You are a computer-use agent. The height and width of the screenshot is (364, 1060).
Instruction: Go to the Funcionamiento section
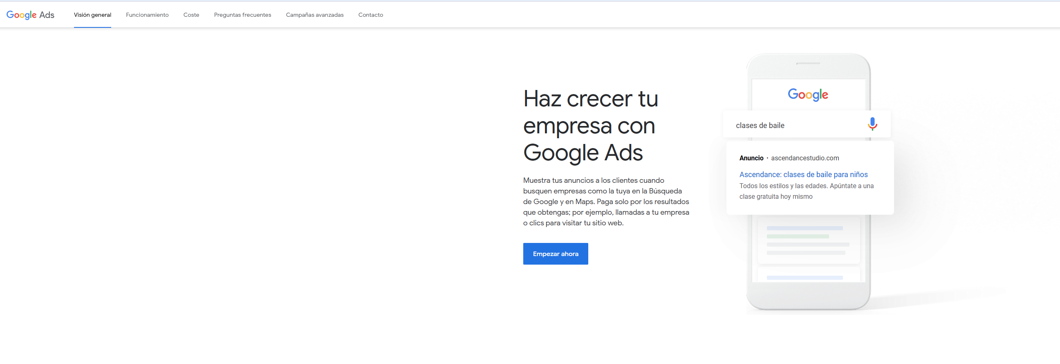147,15
